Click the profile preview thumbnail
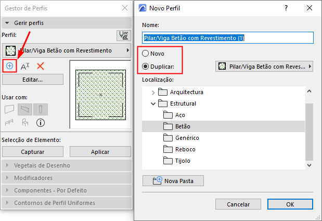The width and height of the screenshot is (322, 221). [100, 95]
